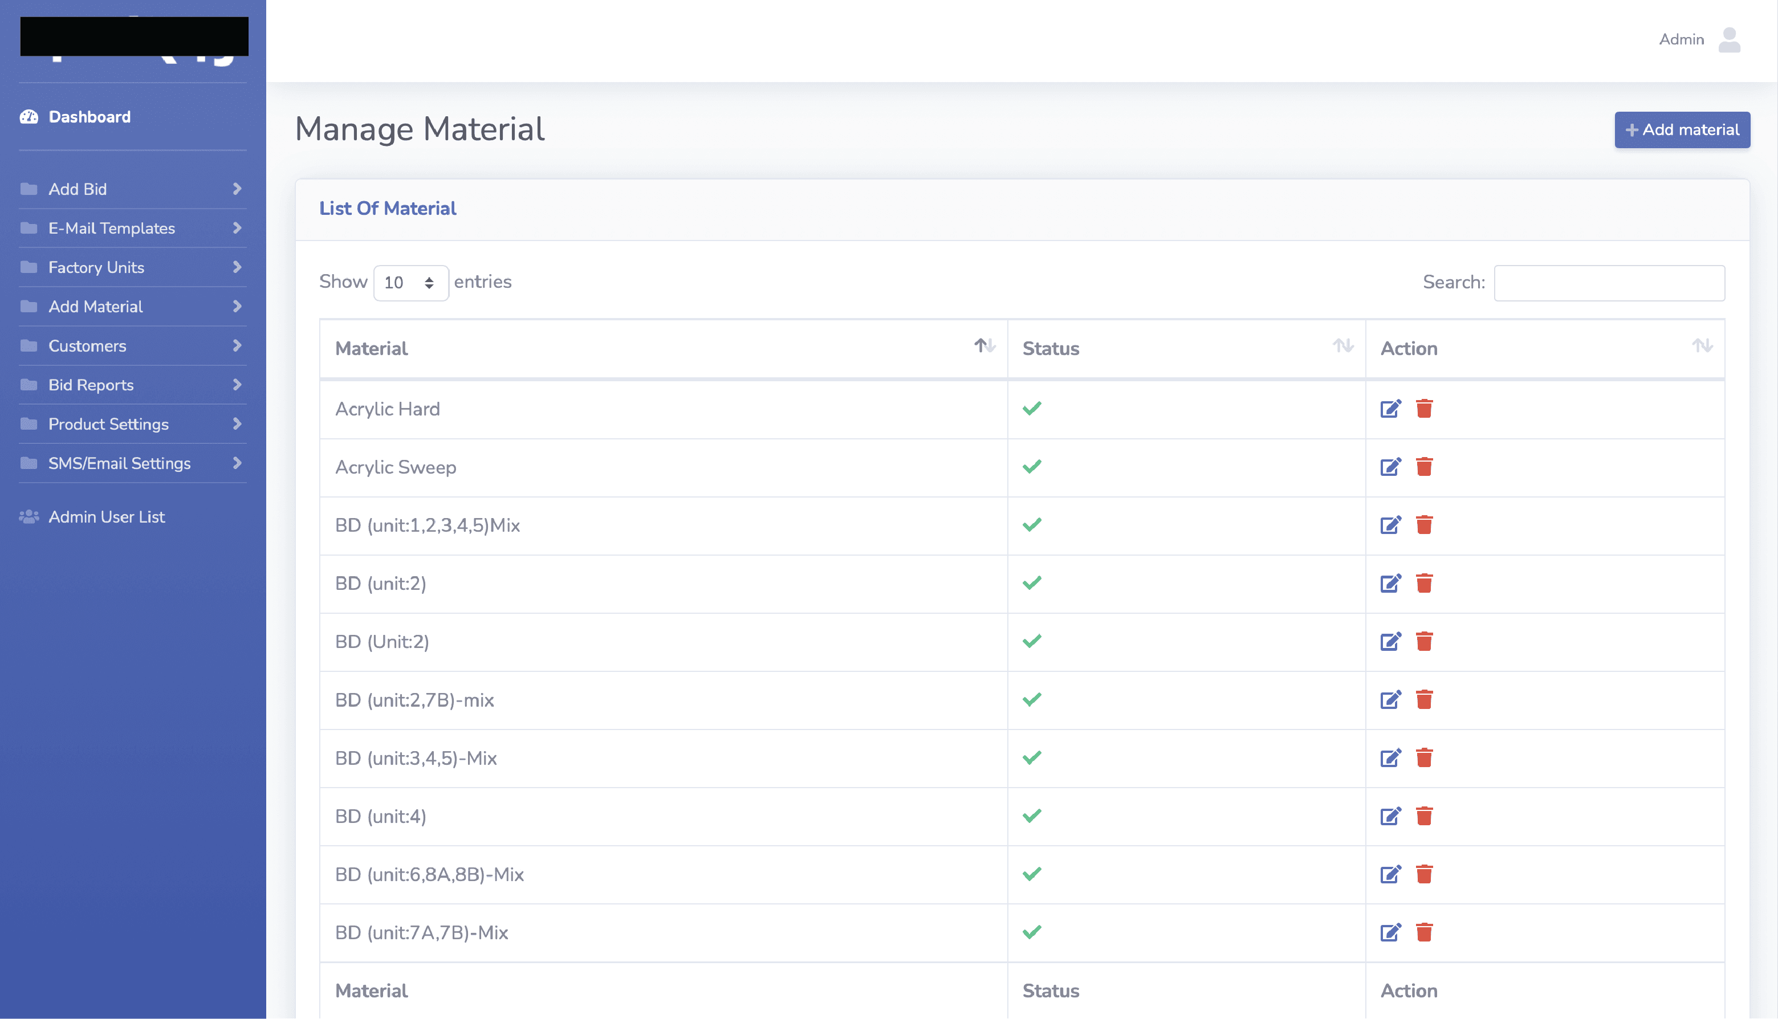Image resolution: width=1778 pixels, height=1019 pixels.
Task: Click status checkmark for Acrylic Hard
Action: (1032, 409)
